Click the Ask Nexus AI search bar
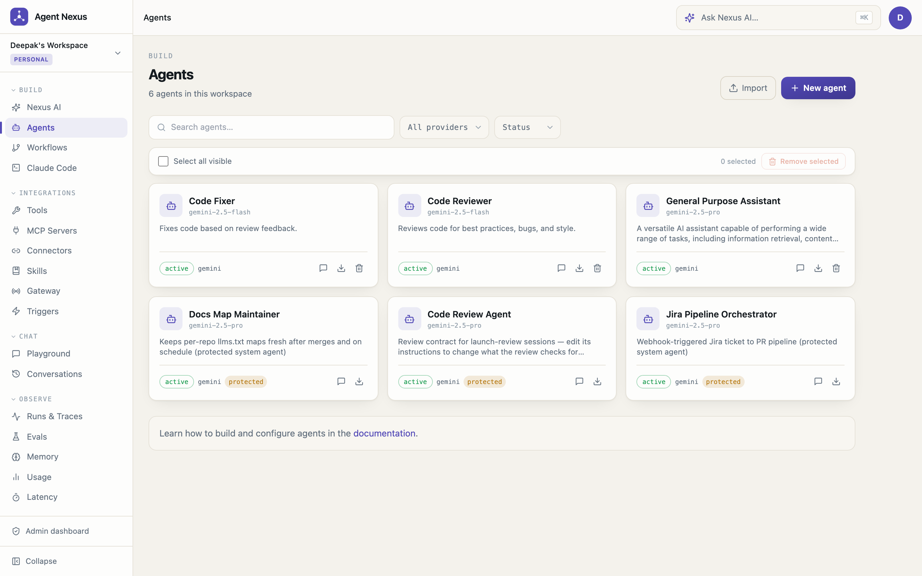 [778, 18]
